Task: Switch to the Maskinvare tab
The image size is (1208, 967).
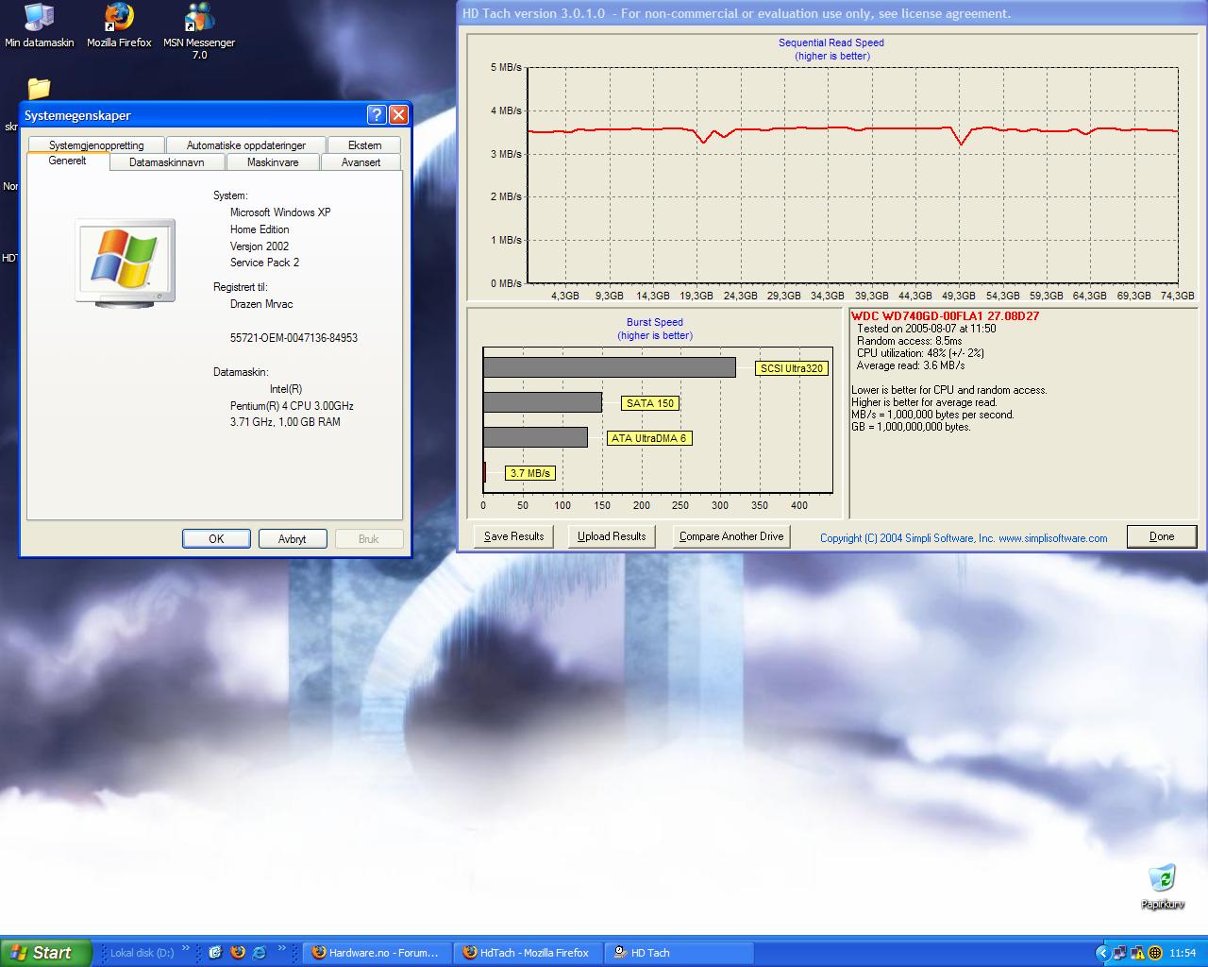Action: [x=273, y=162]
